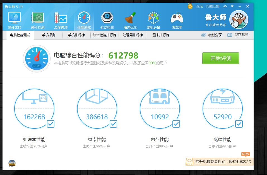Image resolution: width=267 pixels, height=175 pixels.
Task: Open the 装机必备 essential software cube icon
Action: 153,20
